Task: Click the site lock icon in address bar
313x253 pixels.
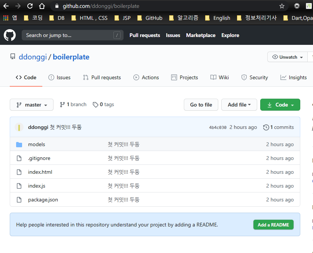Action: click(x=57, y=6)
